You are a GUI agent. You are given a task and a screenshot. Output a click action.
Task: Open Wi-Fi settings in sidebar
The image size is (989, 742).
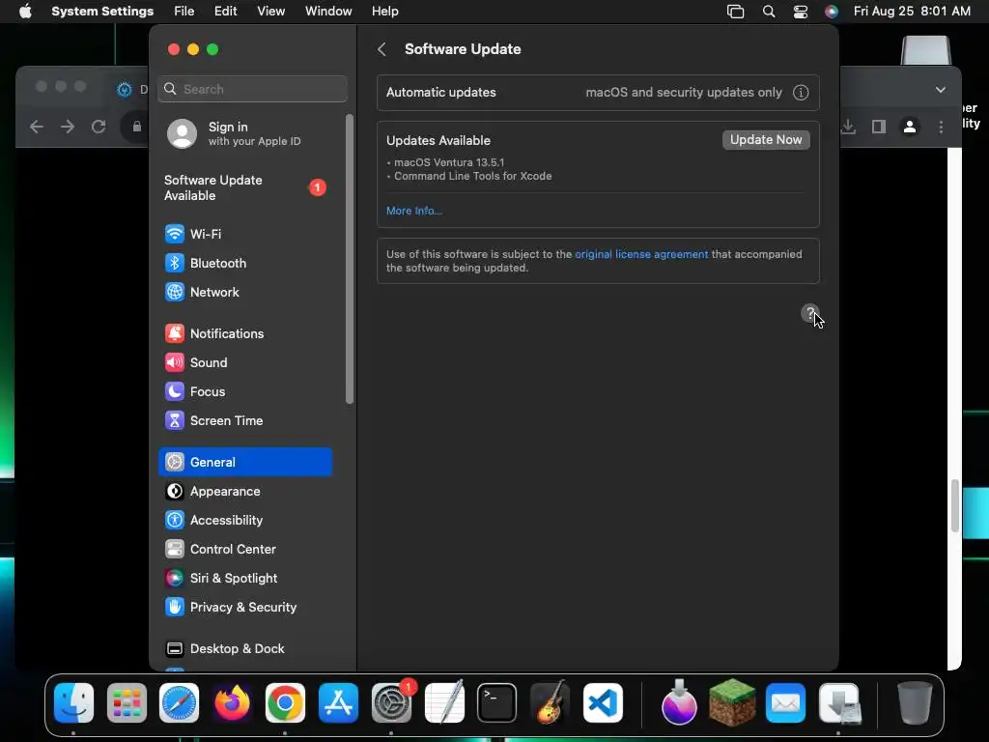[245, 234]
